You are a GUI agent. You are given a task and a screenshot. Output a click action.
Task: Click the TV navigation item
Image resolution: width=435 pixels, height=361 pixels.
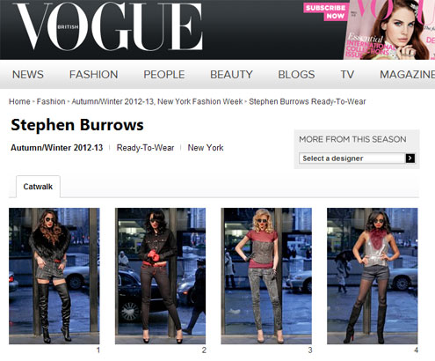point(347,75)
